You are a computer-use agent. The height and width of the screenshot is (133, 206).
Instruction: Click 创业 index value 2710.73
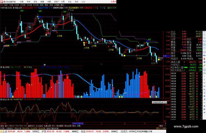pos(90,131)
